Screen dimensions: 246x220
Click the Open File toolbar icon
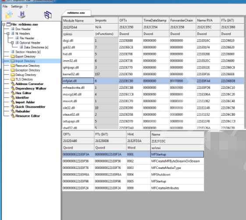(x=9, y=15)
